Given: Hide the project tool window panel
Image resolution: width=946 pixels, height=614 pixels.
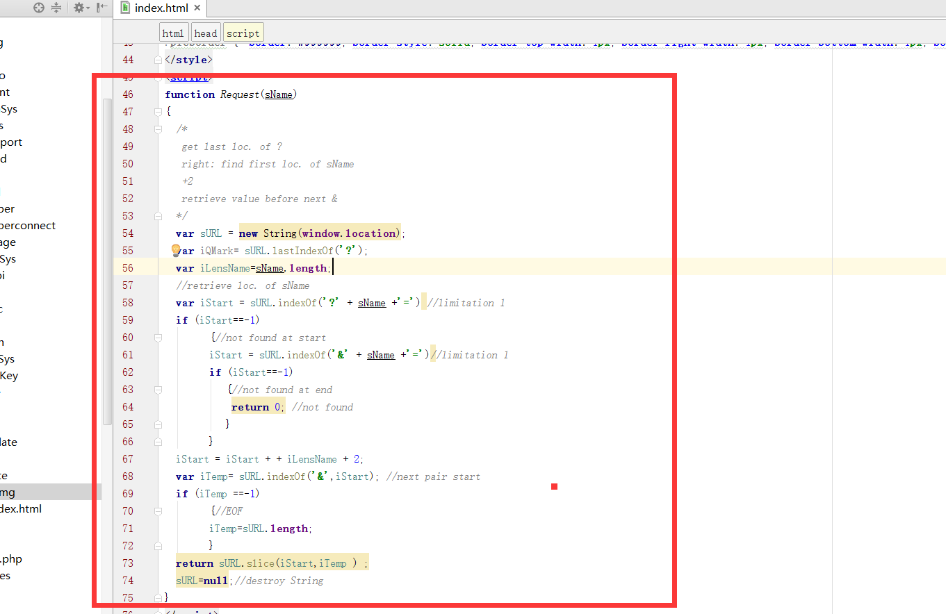Looking at the screenshot, I should [101, 8].
